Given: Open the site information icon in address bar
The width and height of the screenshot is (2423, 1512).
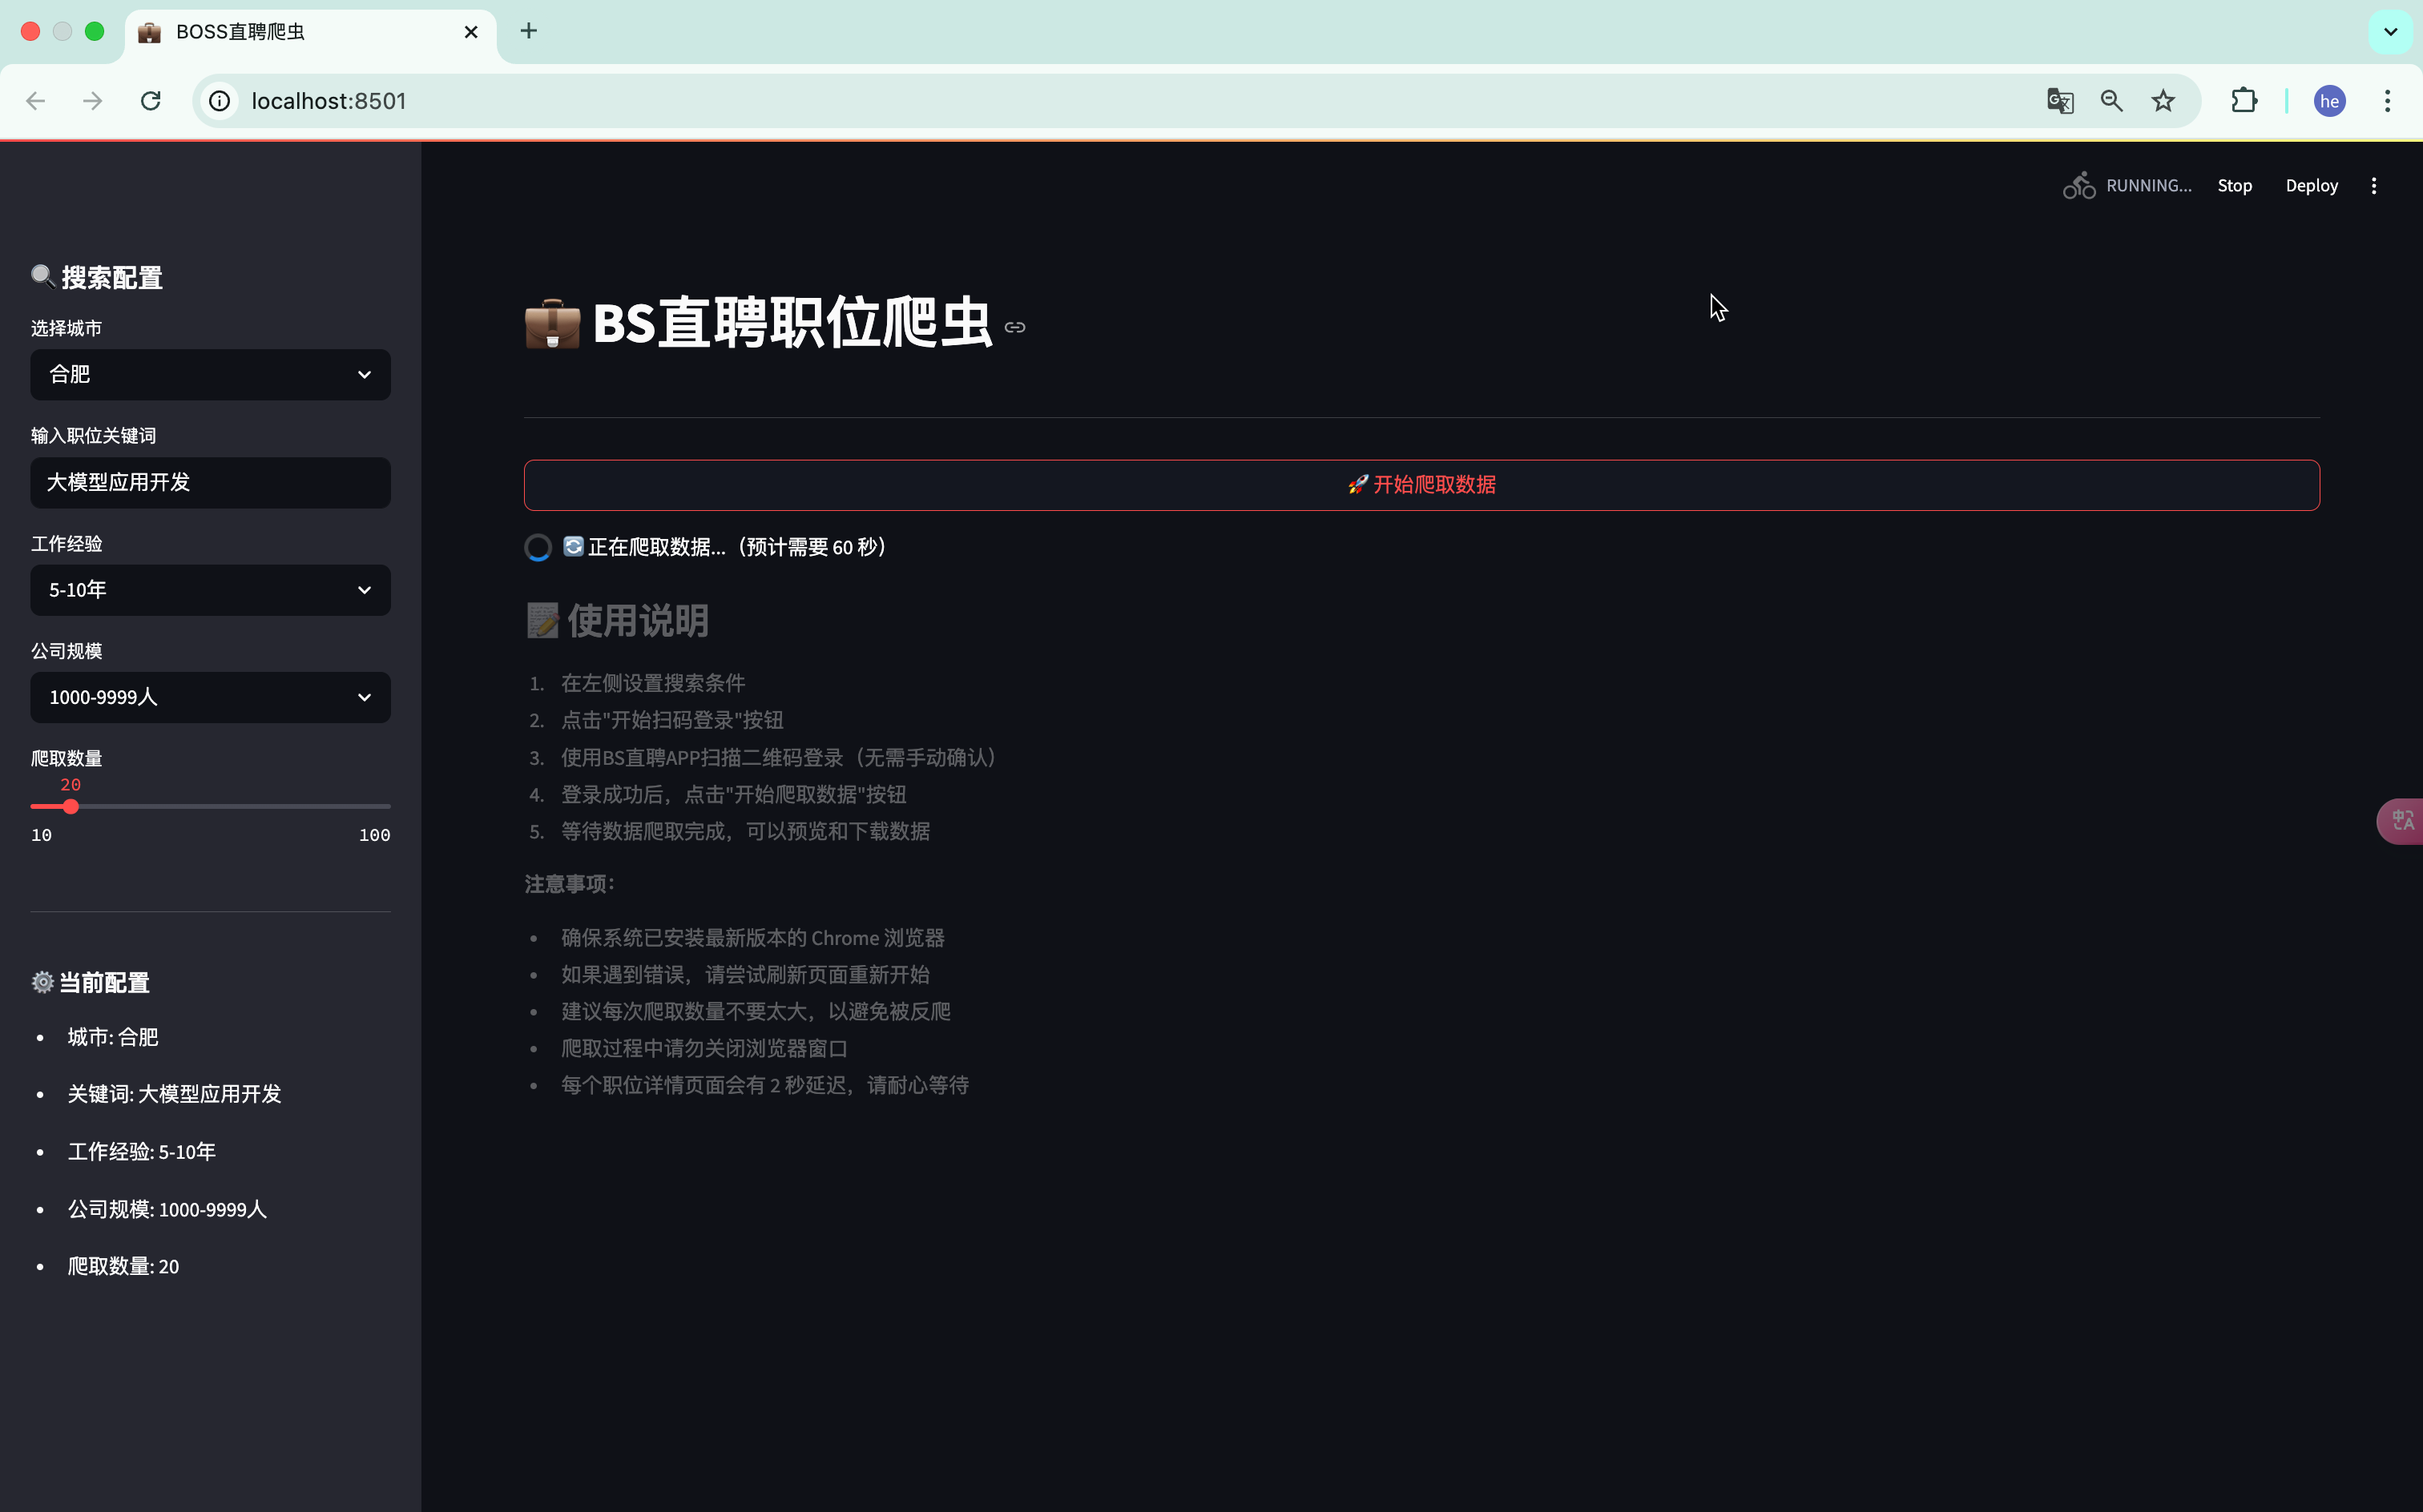Looking at the screenshot, I should click(218, 100).
